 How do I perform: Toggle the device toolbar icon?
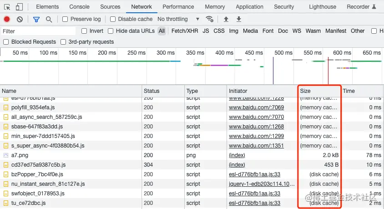[19, 7]
